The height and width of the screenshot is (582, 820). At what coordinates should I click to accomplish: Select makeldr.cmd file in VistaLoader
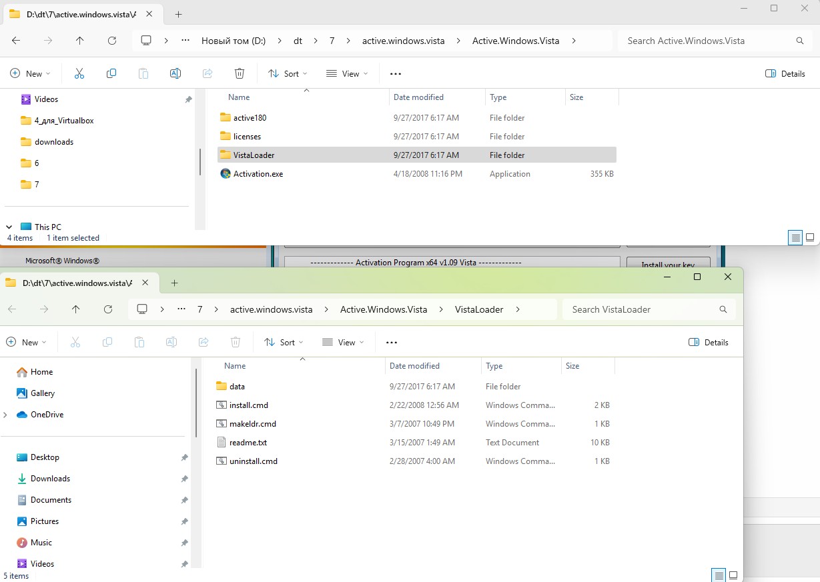(413, 424)
